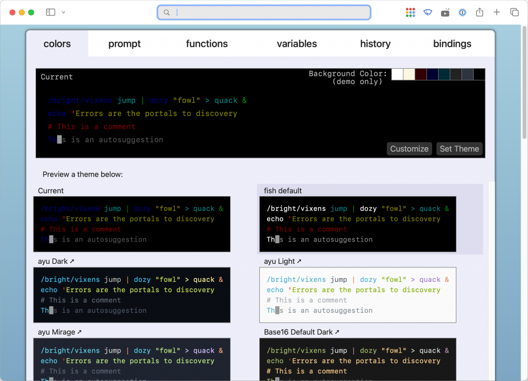Open the 1Password extension icon
This screenshot has width=528, height=381.
[x=463, y=12]
